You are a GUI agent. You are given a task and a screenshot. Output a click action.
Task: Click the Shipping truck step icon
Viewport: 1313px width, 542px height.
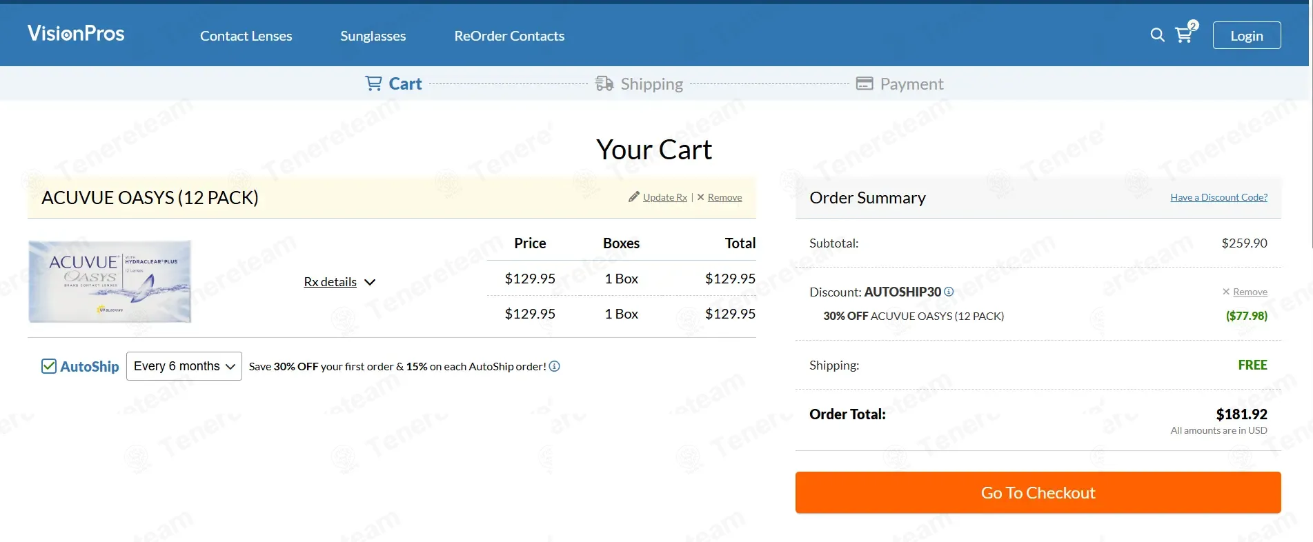[604, 83]
